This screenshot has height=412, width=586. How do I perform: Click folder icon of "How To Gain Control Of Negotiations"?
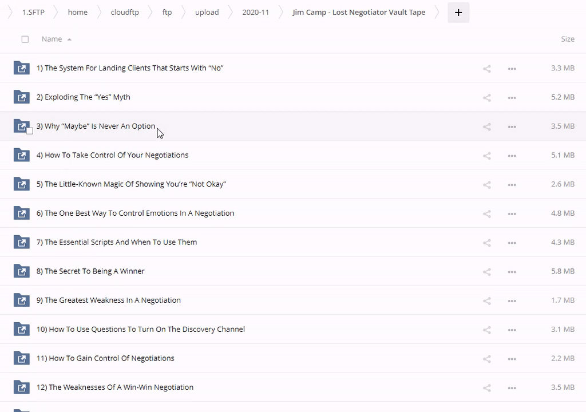tap(21, 358)
